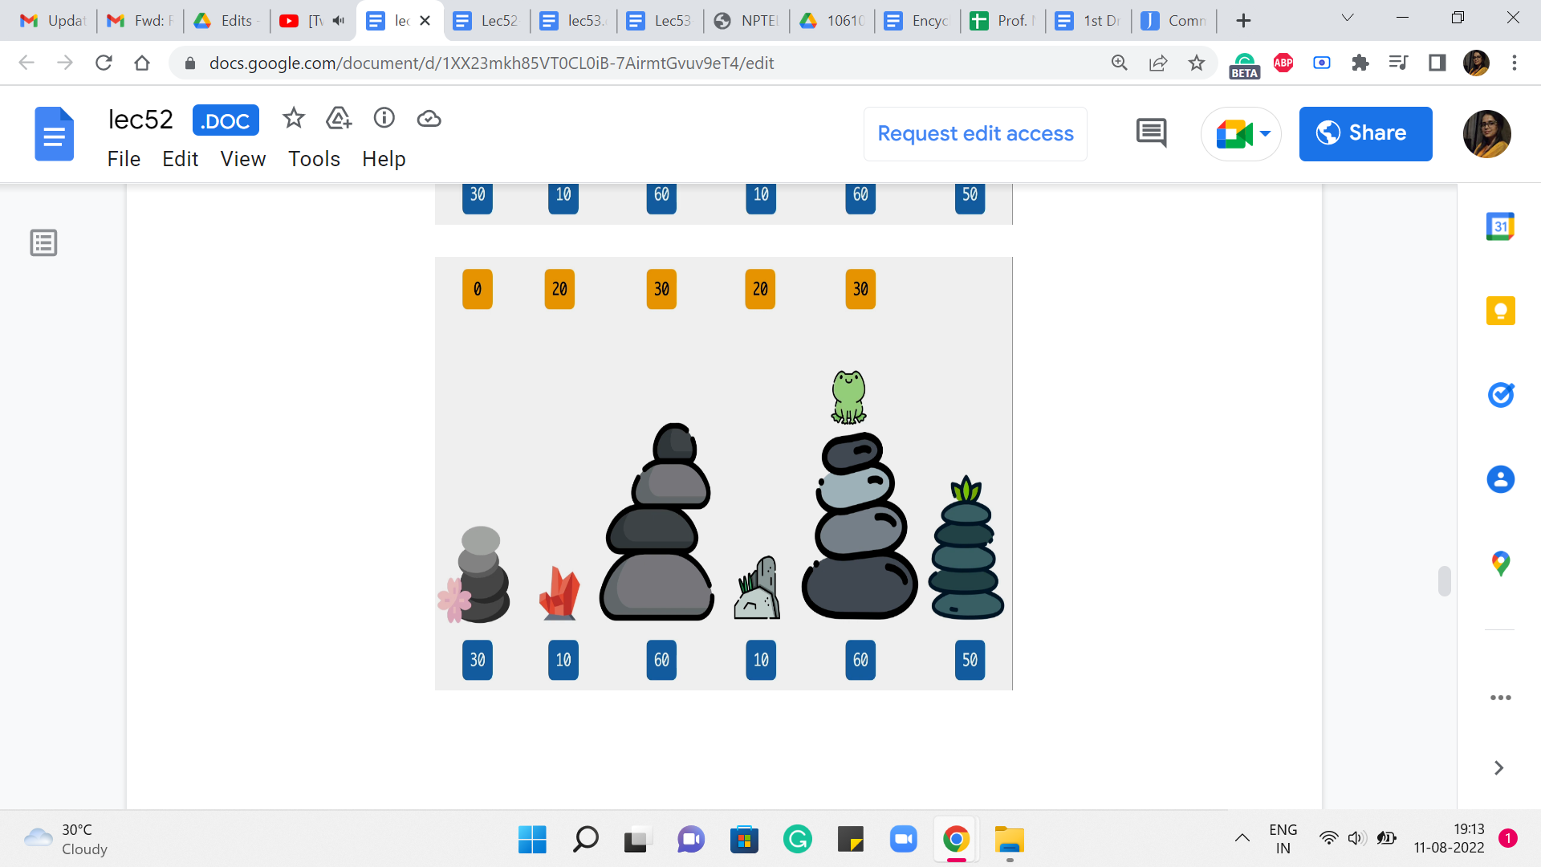Click the blue Share button

tap(1365, 133)
